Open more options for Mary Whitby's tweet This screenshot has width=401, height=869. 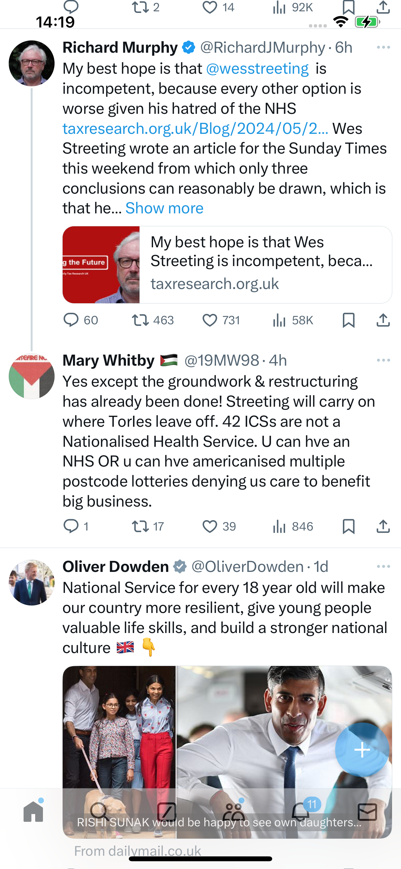tap(384, 360)
